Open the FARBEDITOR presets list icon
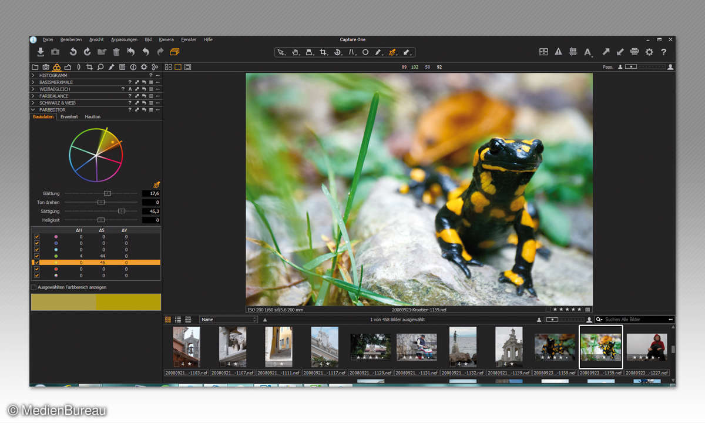 point(151,110)
